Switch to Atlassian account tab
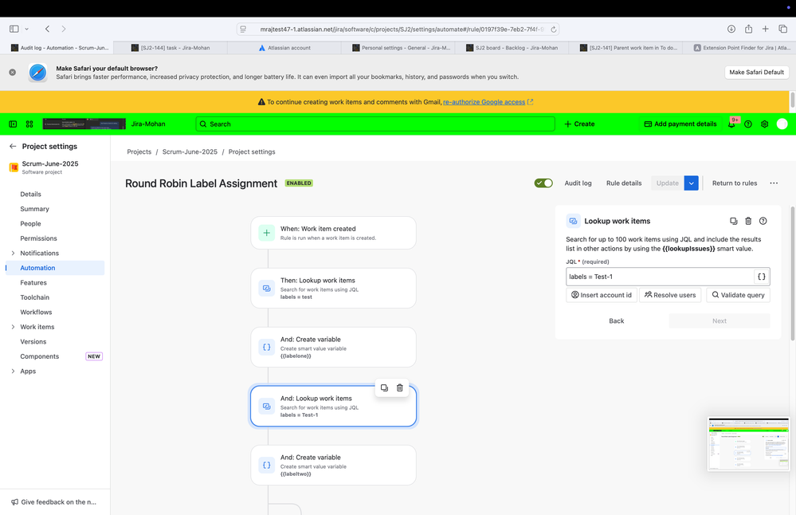Screen dimensions: 796x515 point(284,48)
